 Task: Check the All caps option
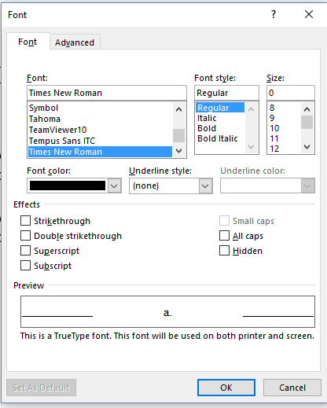pos(224,236)
